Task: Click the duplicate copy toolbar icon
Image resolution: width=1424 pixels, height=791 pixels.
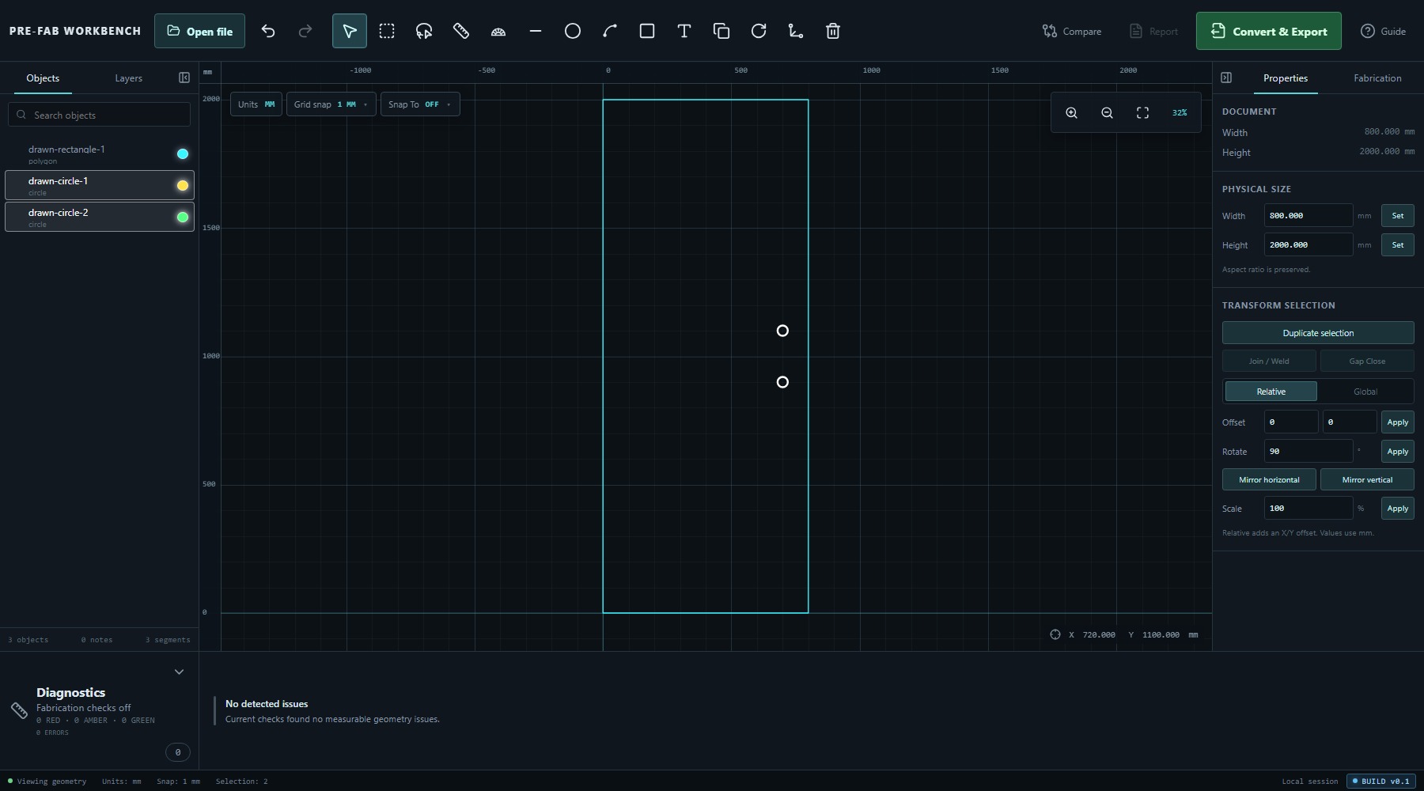Action: (x=721, y=31)
